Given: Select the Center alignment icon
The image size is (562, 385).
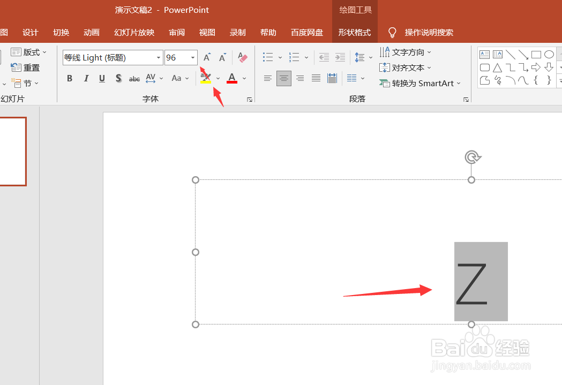Looking at the screenshot, I should (283, 78).
